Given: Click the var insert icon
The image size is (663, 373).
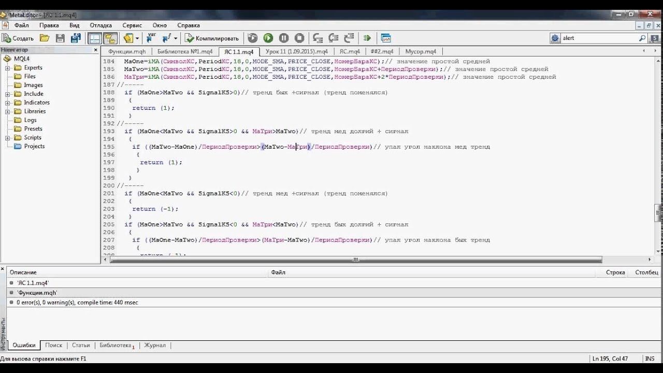Looking at the screenshot, I should coord(151,38).
